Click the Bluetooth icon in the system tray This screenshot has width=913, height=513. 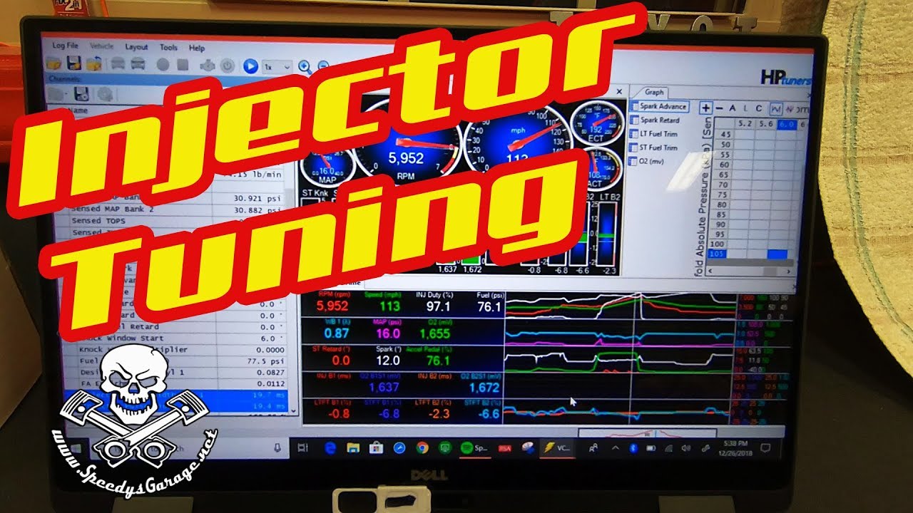click(x=633, y=449)
